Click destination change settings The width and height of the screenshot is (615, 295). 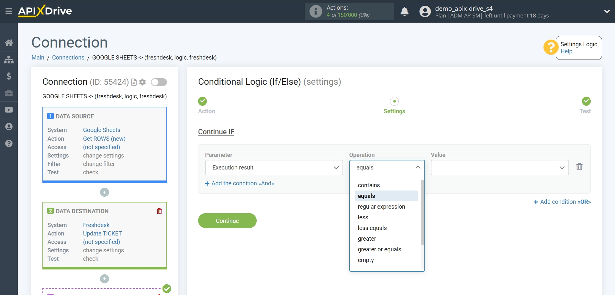(104, 250)
